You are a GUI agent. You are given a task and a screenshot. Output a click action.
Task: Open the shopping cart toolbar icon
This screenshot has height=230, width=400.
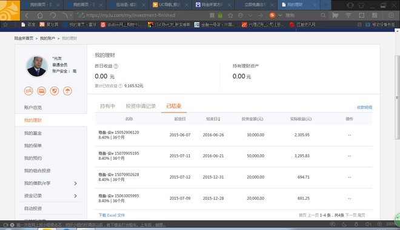coord(335,15)
